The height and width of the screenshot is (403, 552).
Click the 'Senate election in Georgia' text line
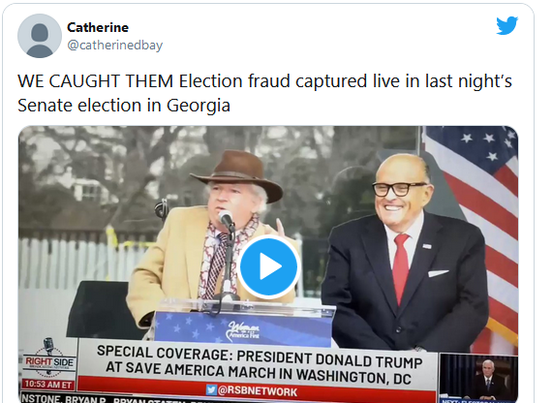[124, 105]
